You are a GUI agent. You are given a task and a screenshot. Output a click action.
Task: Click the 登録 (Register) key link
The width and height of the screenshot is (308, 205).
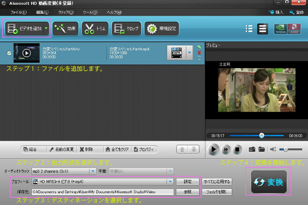(297, 12)
